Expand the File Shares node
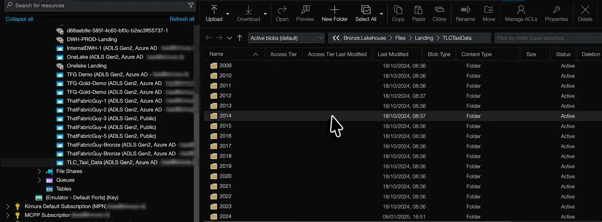Viewport: 602px width, 222px height. click(x=39, y=171)
